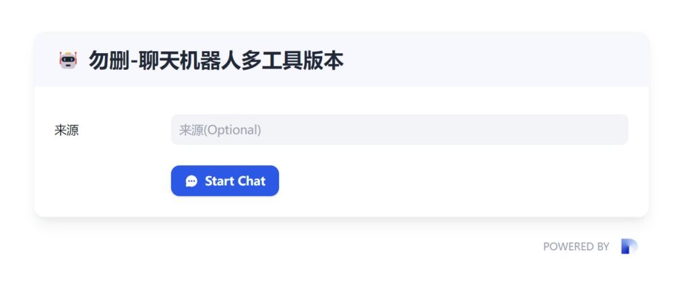Click the chat bubble icon inside Start Chat

(x=191, y=181)
